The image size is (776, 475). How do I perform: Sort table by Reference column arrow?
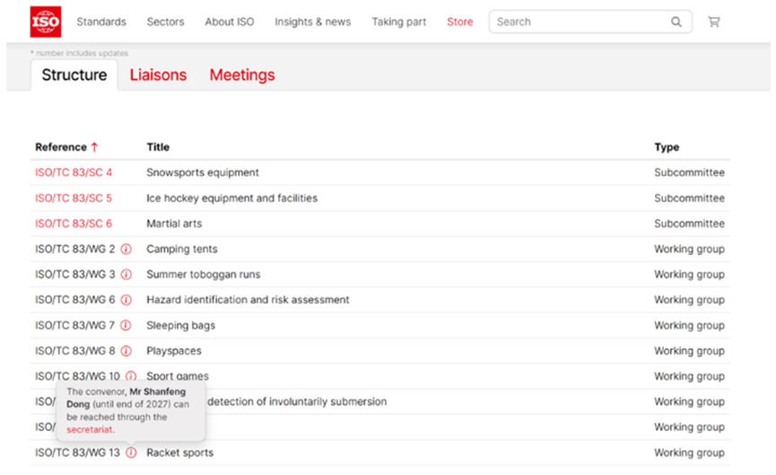[x=94, y=147]
